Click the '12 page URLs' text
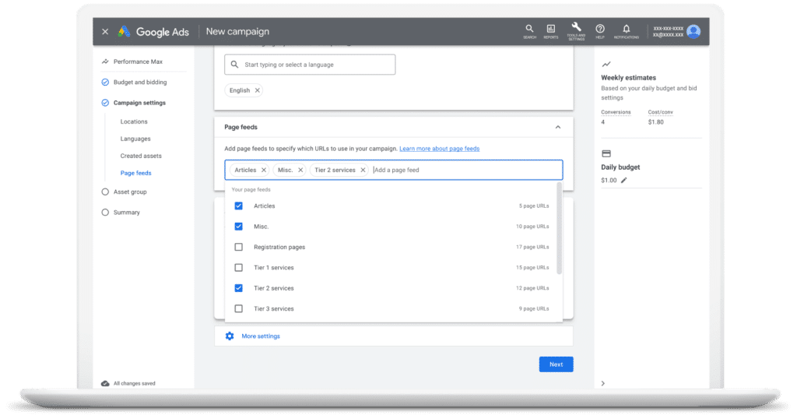Screen dimensions: 797x415 532,288
